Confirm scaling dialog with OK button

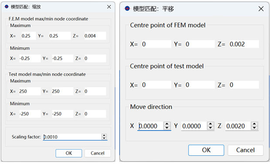(69, 153)
